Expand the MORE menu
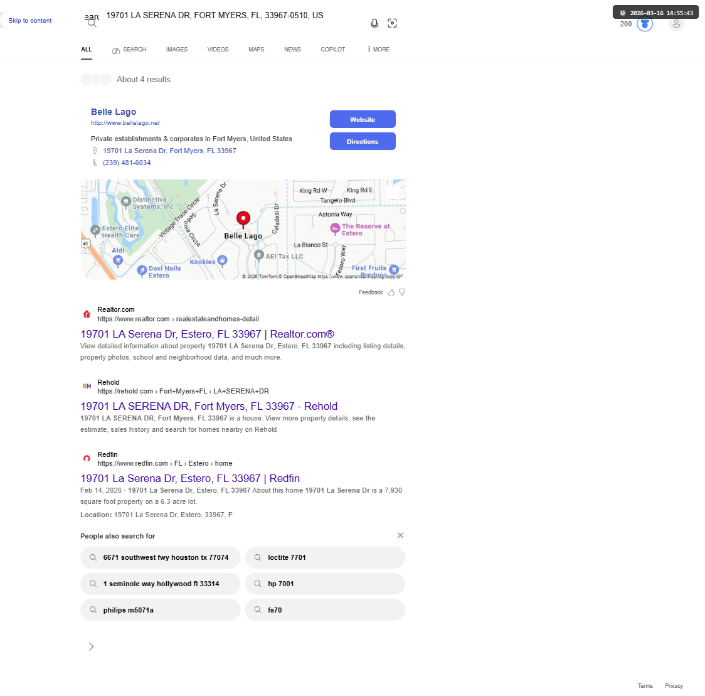The image size is (705, 696). click(378, 50)
